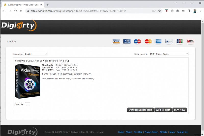Click the undefined text near header
The width and height of the screenshot is (204, 136).
[11, 41]
